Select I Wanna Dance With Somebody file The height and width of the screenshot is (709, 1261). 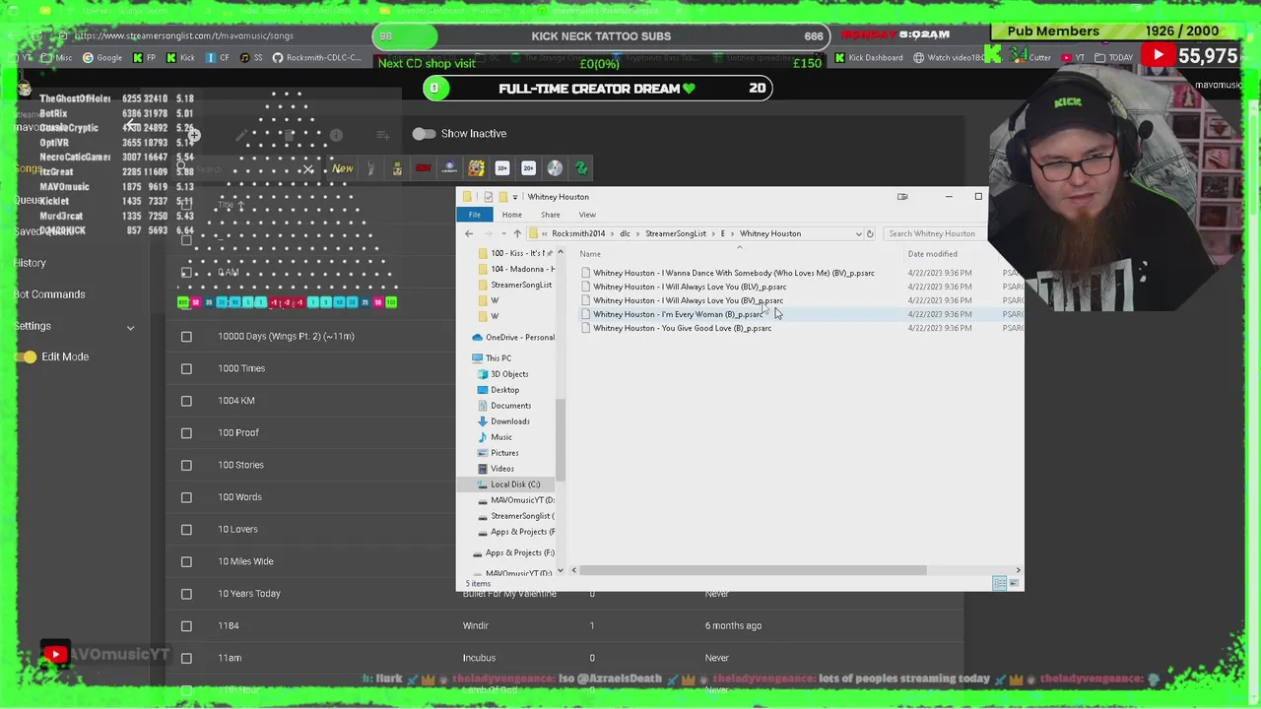click(734, 273)
